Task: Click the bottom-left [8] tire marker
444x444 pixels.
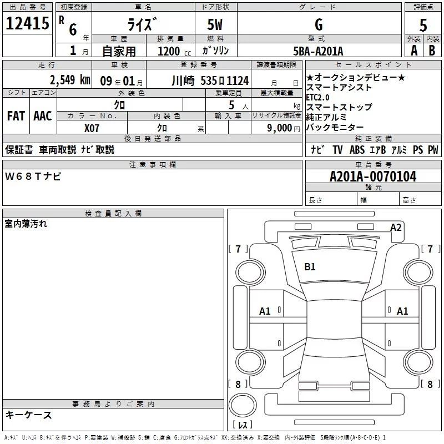Action: (238, 384)
